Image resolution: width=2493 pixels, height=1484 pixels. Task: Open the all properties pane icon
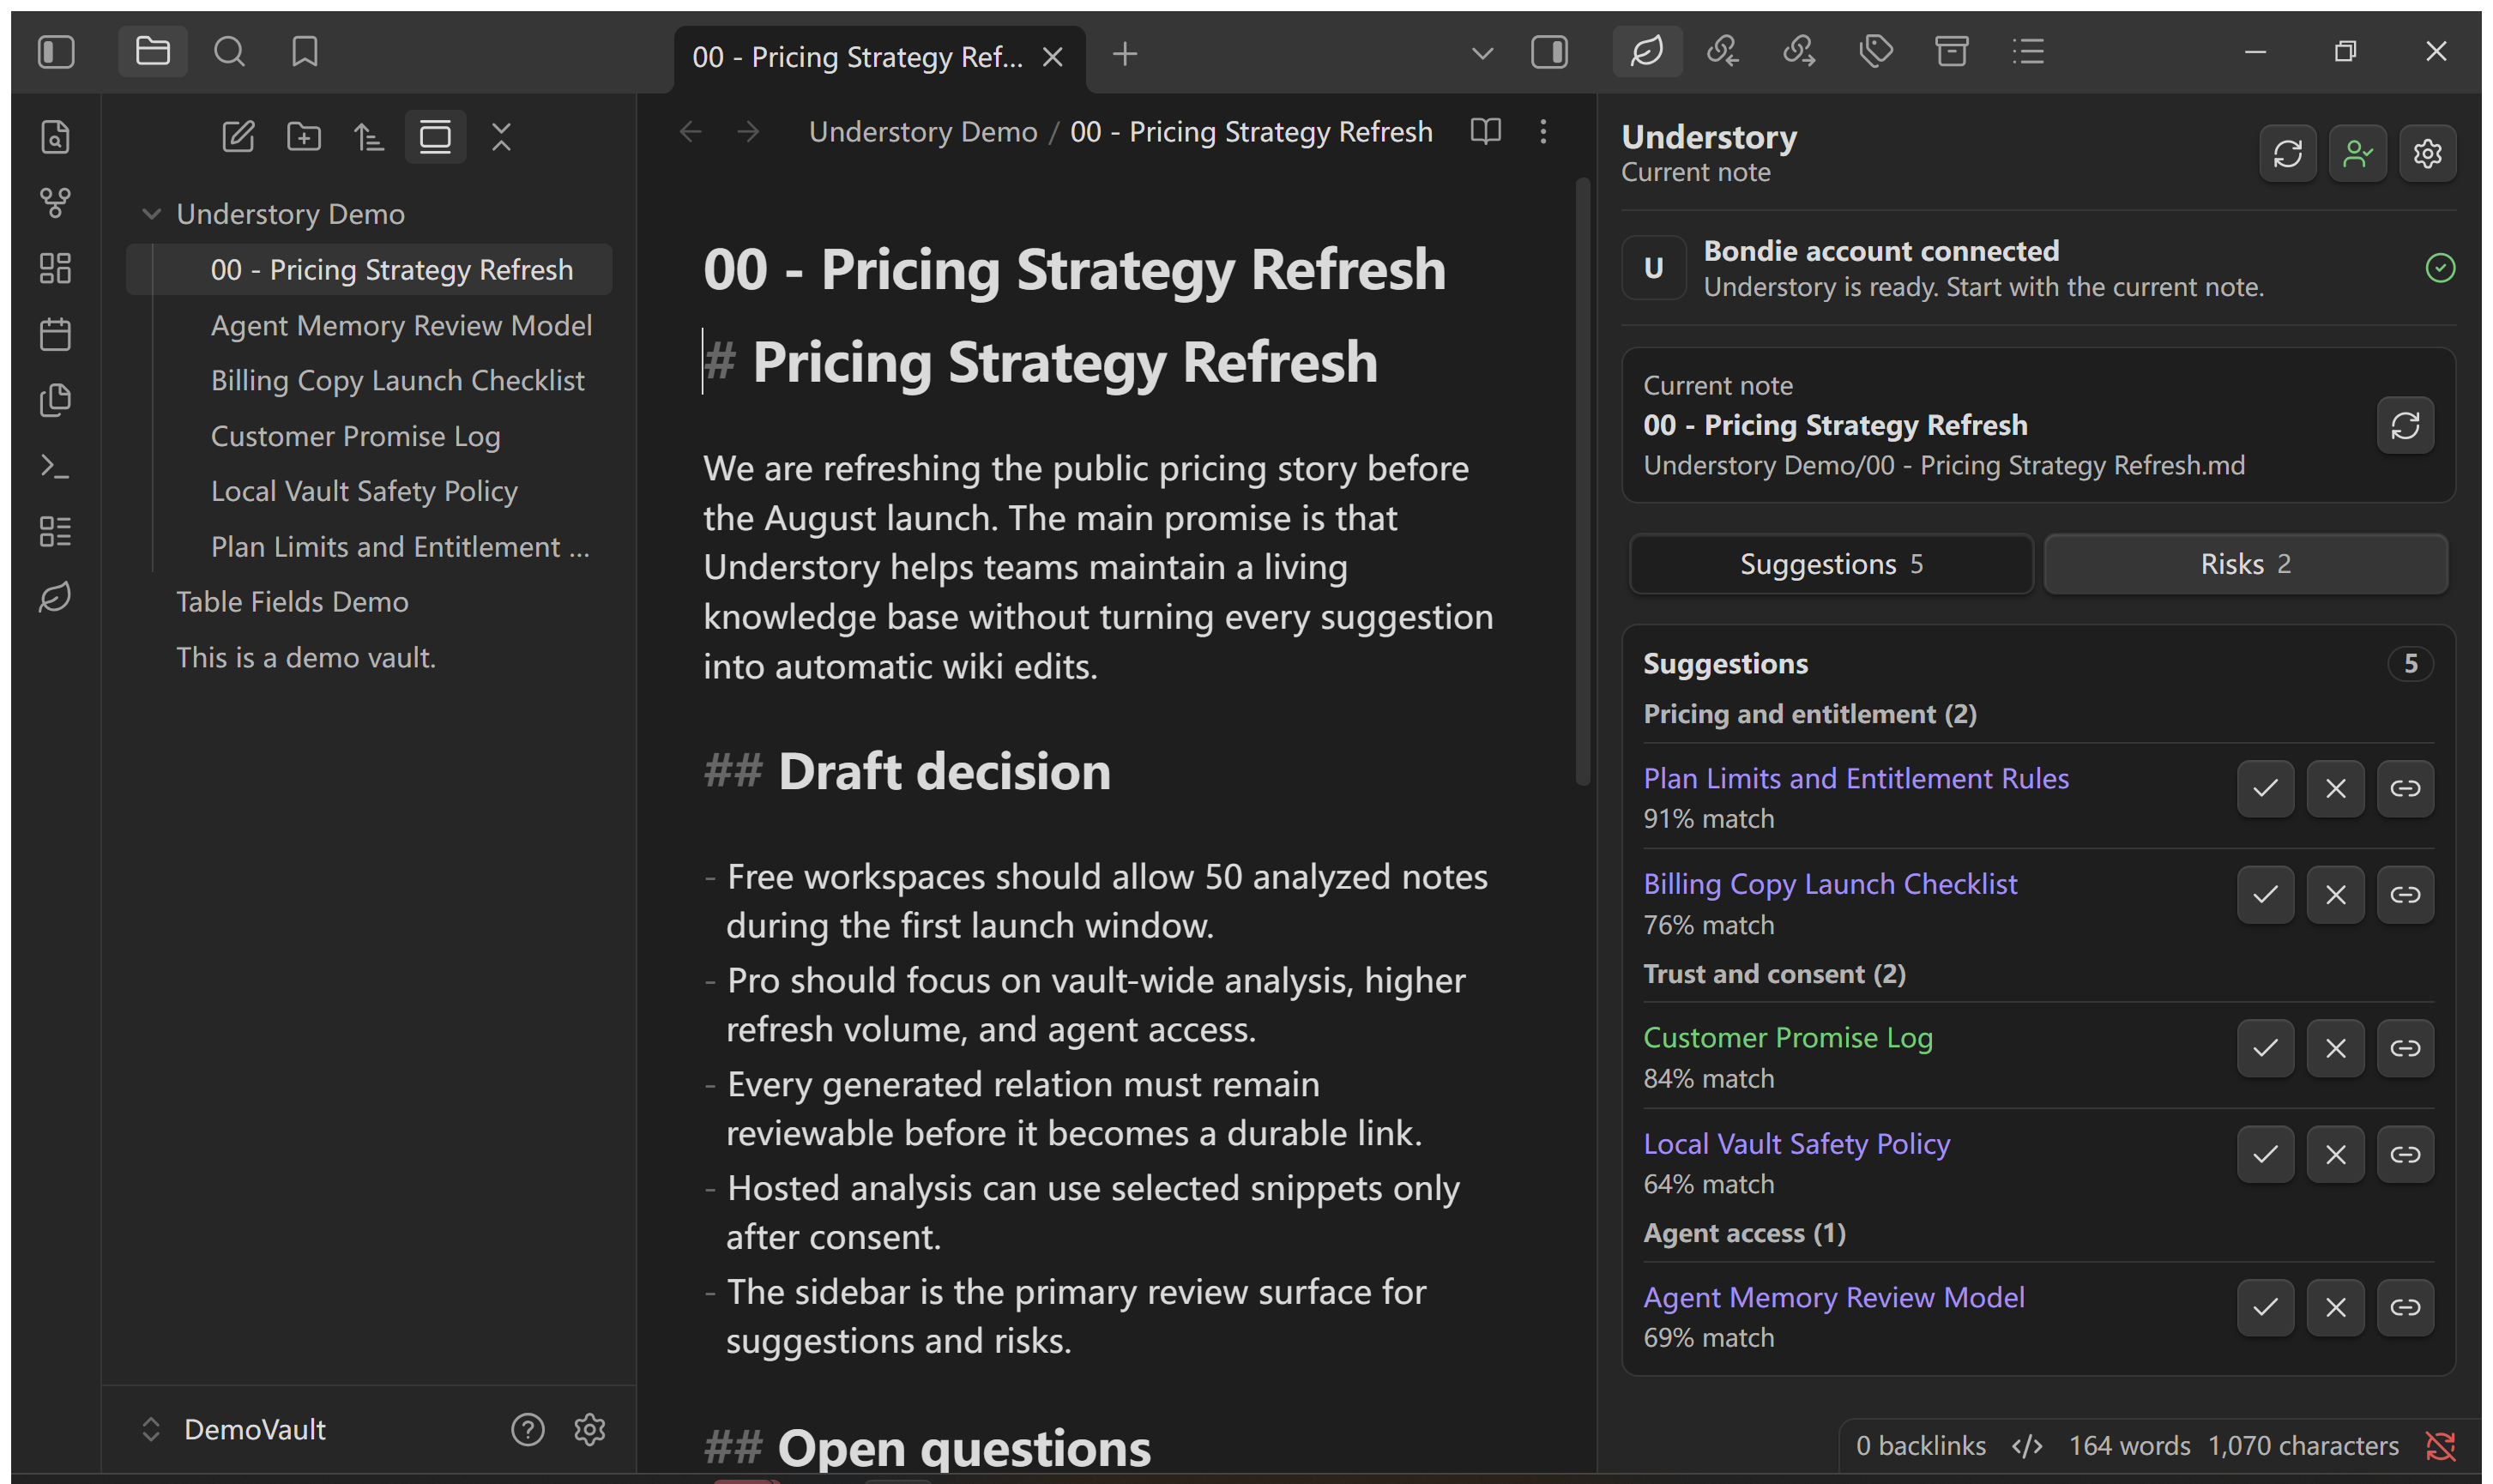(x=1951, y=51)
